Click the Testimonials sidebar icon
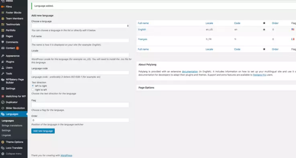 click(x=3, y=24)
